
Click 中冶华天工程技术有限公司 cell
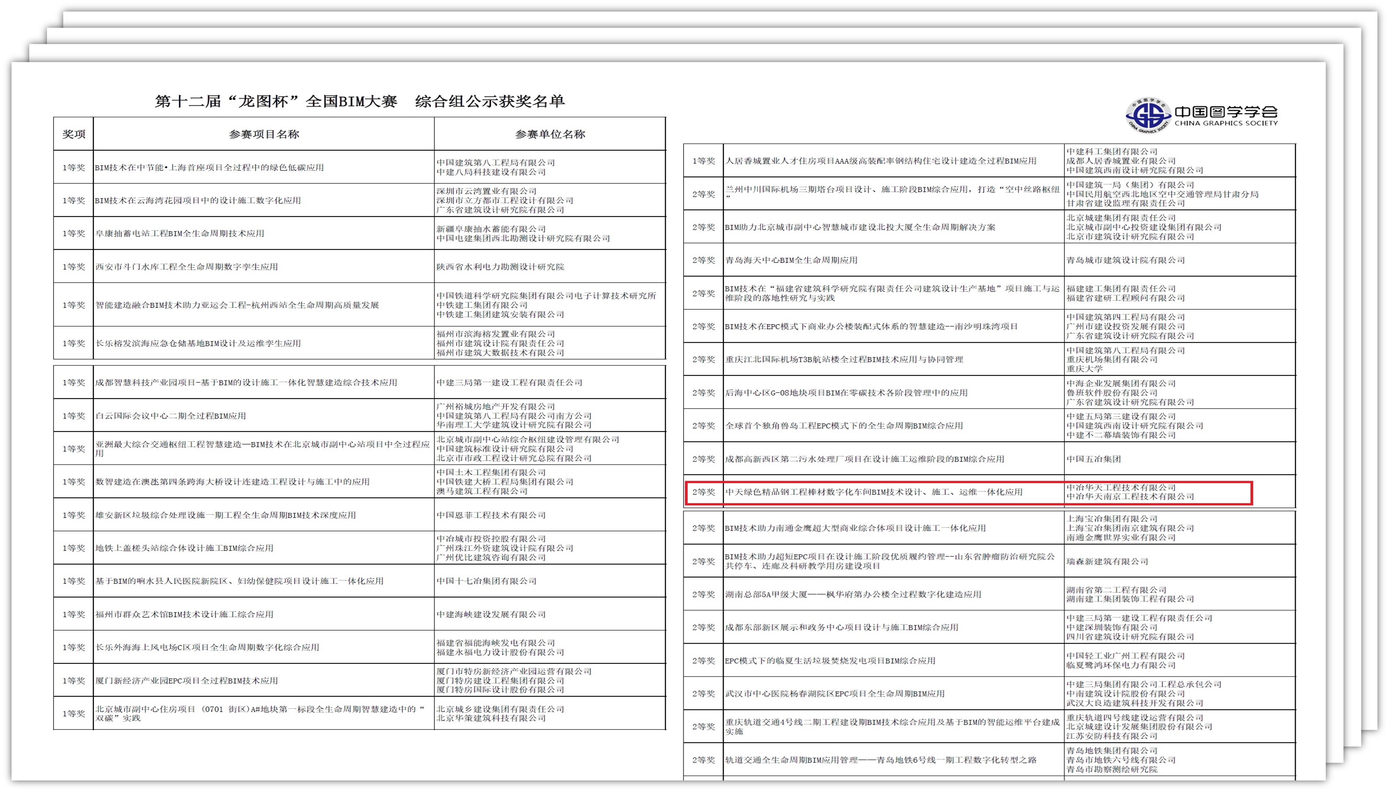(x=1180, y=492)
